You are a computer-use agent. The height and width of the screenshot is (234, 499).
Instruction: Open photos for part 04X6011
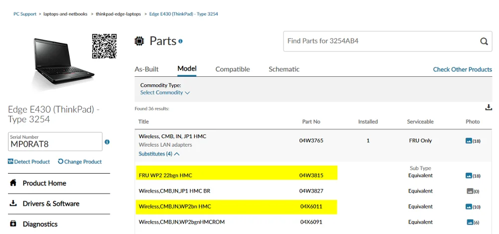[x=473, y=207]
